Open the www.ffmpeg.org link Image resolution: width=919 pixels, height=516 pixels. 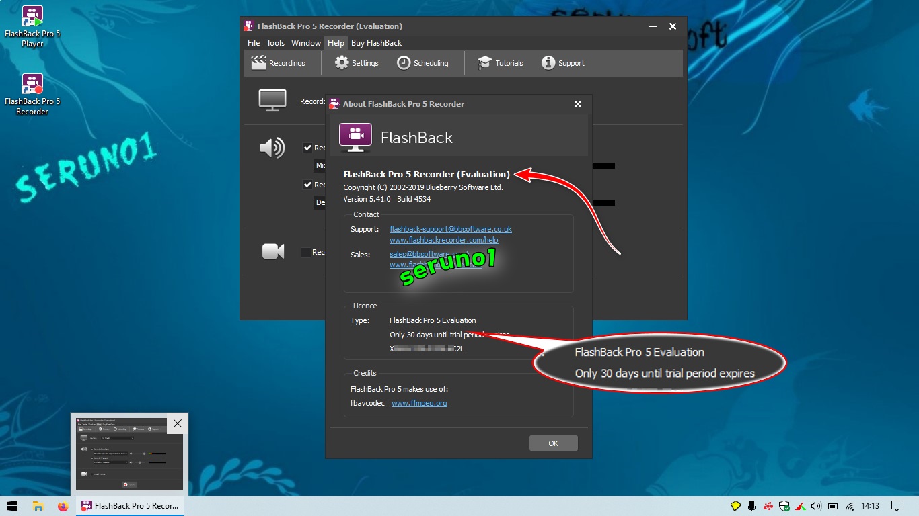[x=419, y=403]
